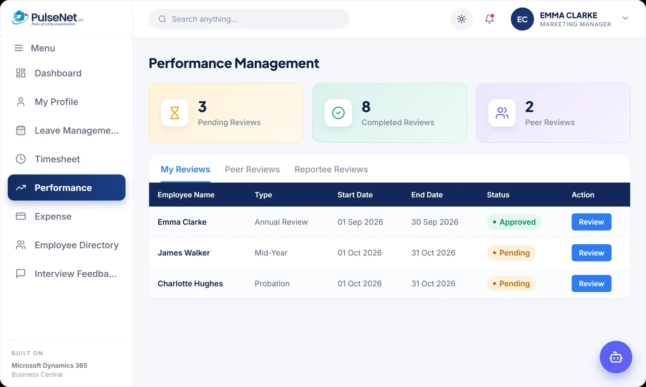
Task: Open Employee Directory menu item
Action: click(66, 245)
